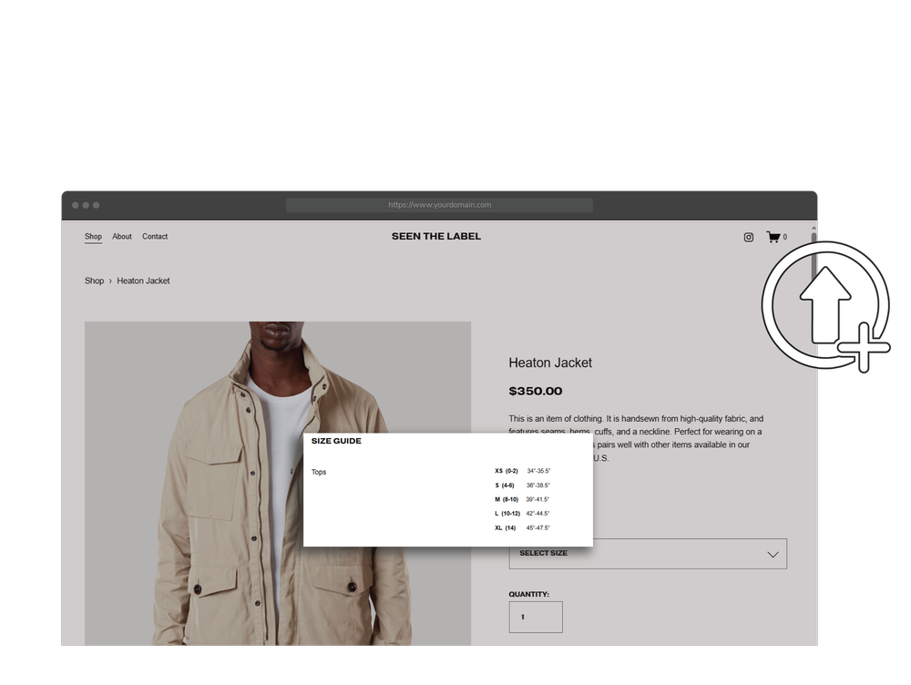The image size is (911, 685).
Task: Expand the Tops section in Size Guide
Action: tap(319, 472)
